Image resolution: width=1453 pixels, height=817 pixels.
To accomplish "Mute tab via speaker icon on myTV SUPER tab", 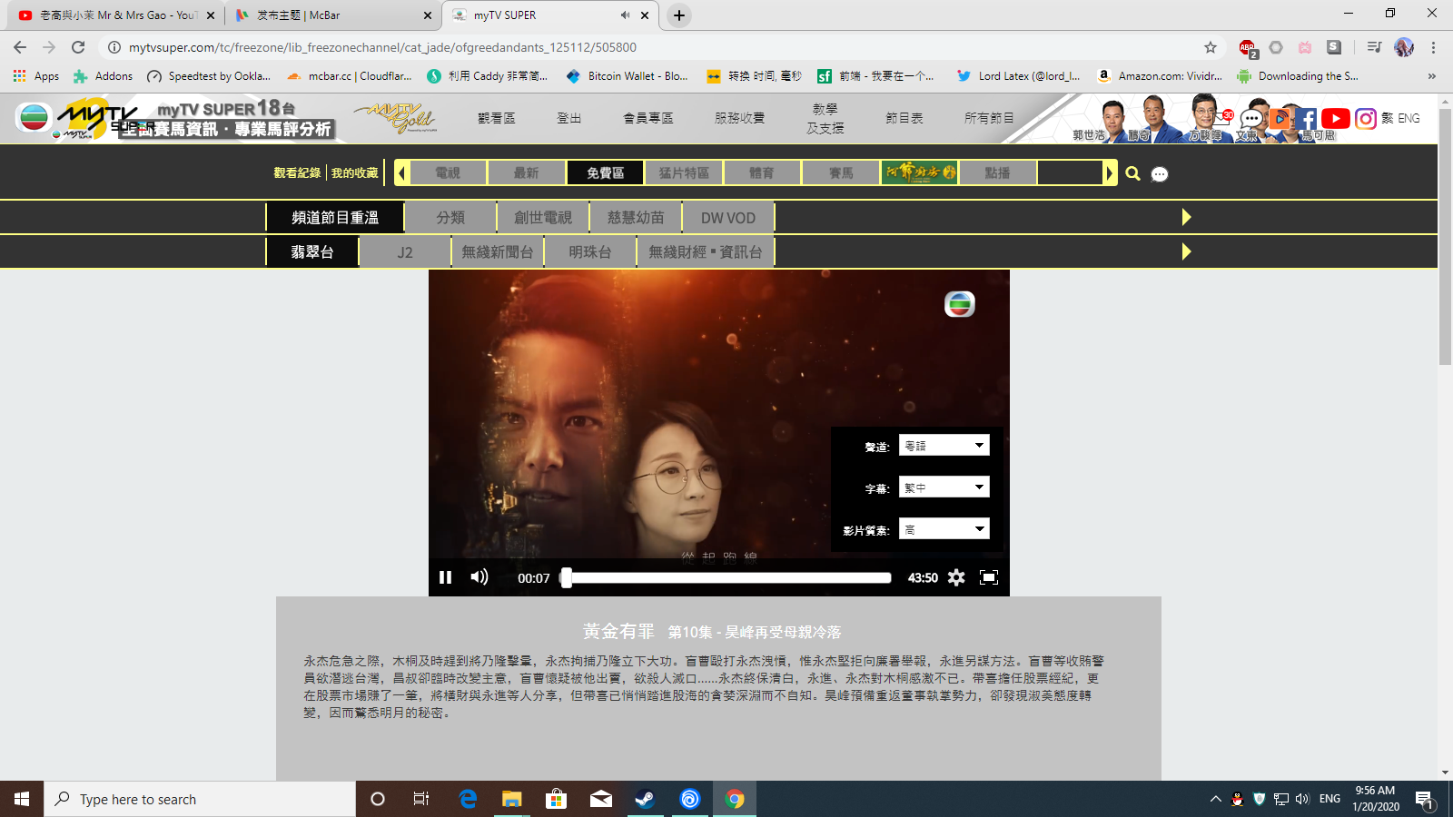I will [625, 15].
